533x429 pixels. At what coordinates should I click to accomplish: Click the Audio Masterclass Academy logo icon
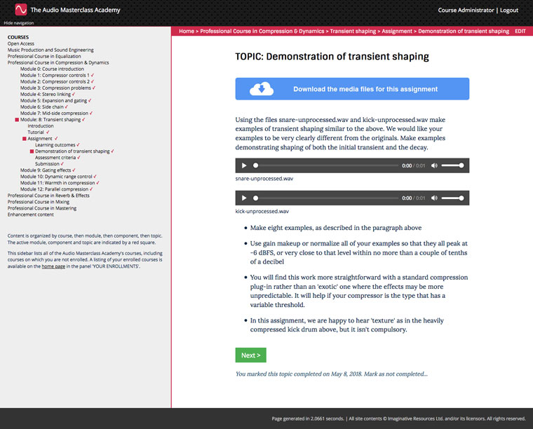point(20,10)
